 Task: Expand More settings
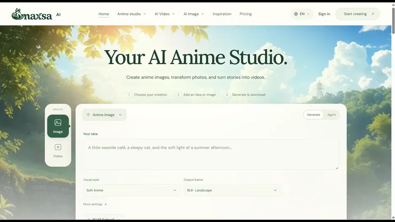pyautogui.click(x=95, y=204)
